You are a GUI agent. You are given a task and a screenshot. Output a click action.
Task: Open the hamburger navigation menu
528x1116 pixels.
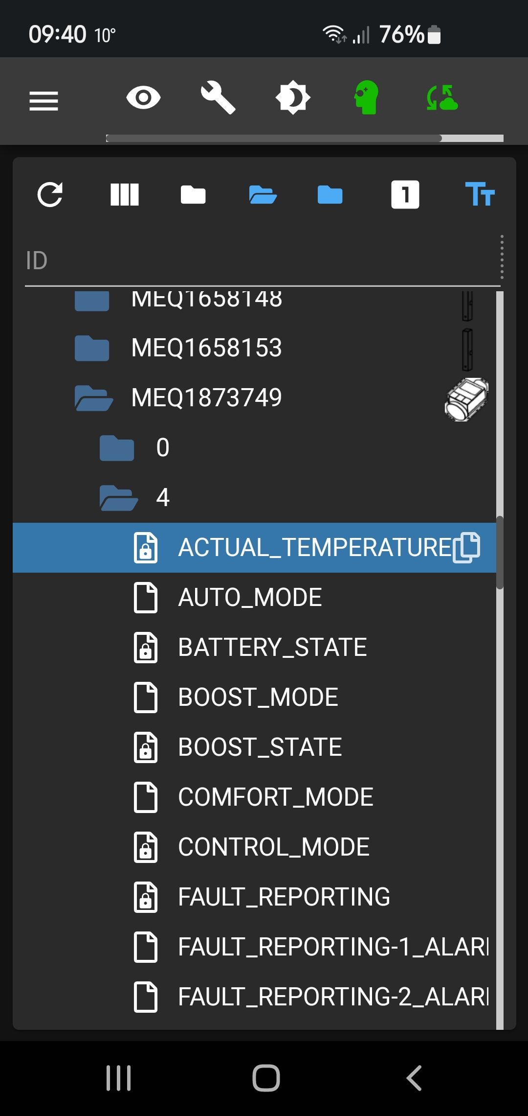44,101
